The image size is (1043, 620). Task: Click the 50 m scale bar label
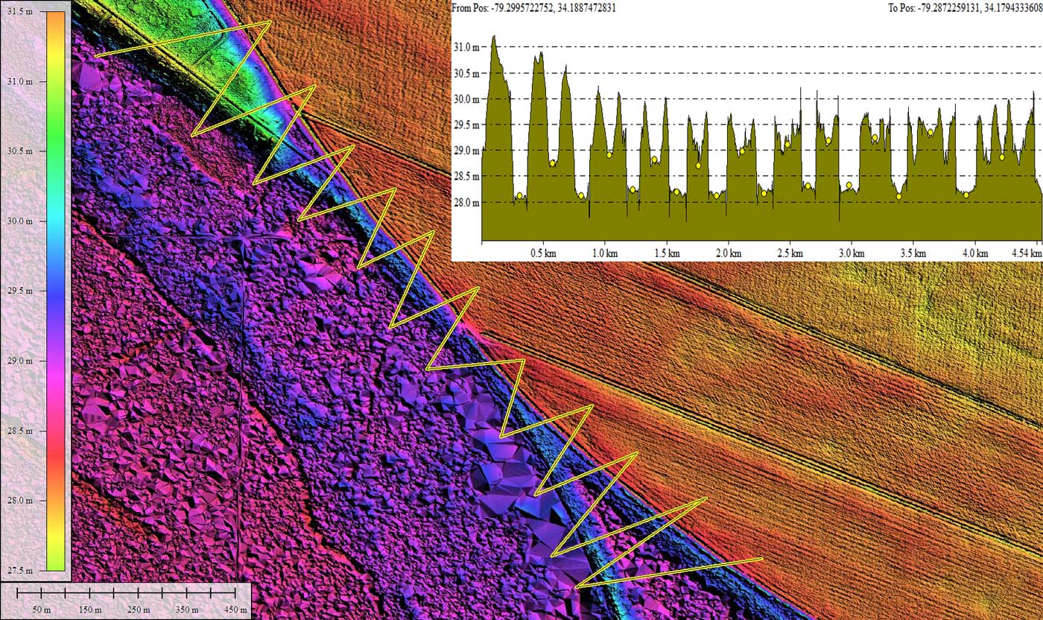click(40, 610)
